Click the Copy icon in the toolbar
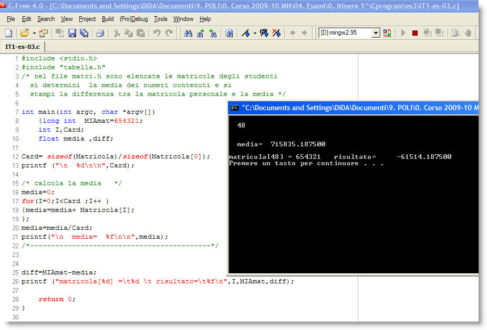Viewport: 487px width, 330px height. coord(129,33)
